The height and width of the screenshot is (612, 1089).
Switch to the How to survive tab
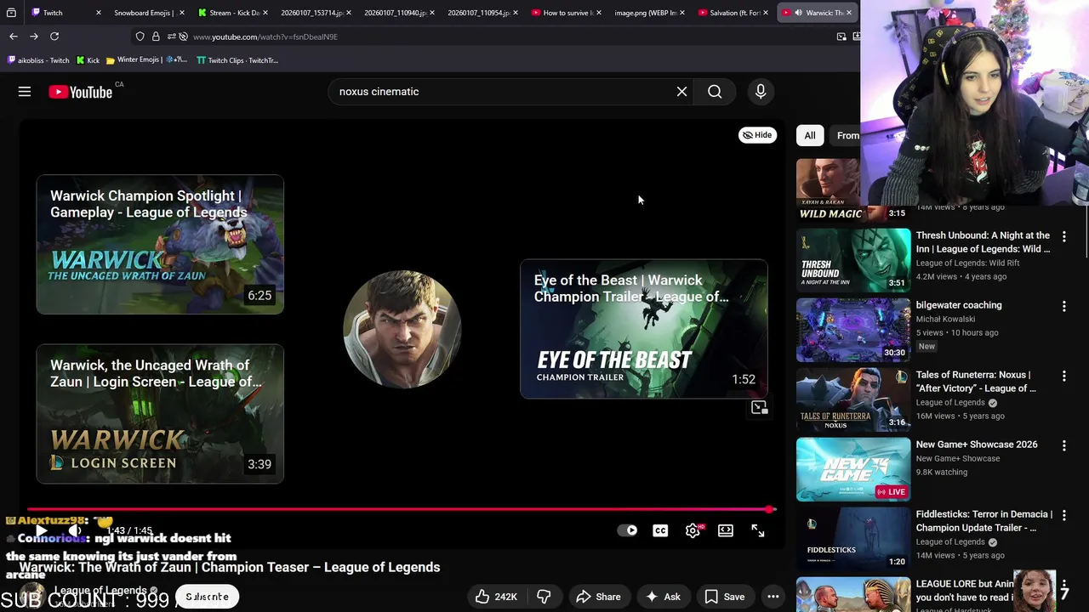pos(567,13)
